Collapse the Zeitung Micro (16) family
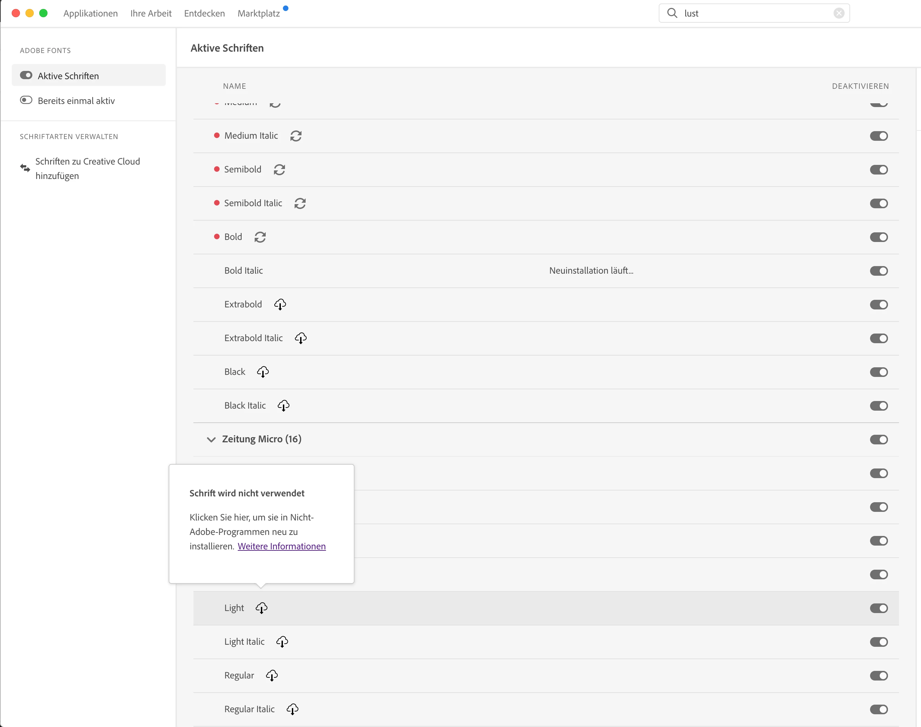The image size is (921, 727). [x=211, y=439]
